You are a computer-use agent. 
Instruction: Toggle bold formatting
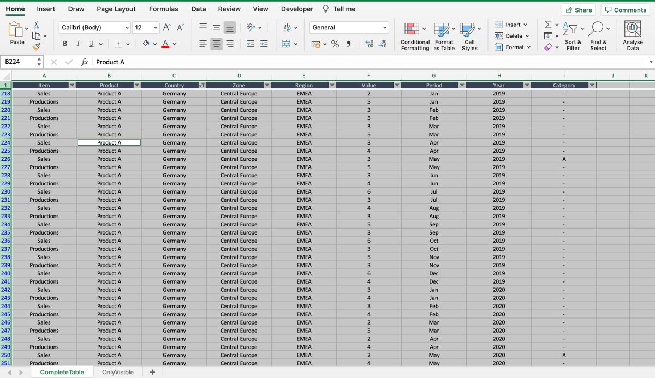coord(64,44)
